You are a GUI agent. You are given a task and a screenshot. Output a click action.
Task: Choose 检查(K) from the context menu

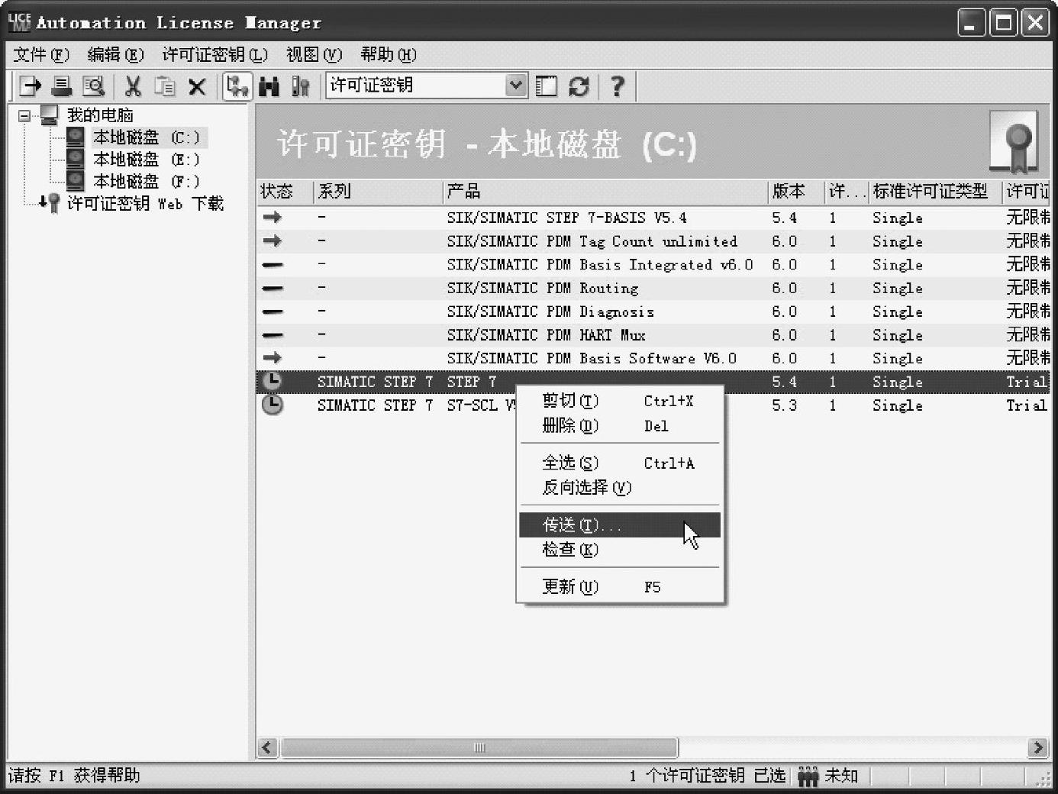click(619, 550)
